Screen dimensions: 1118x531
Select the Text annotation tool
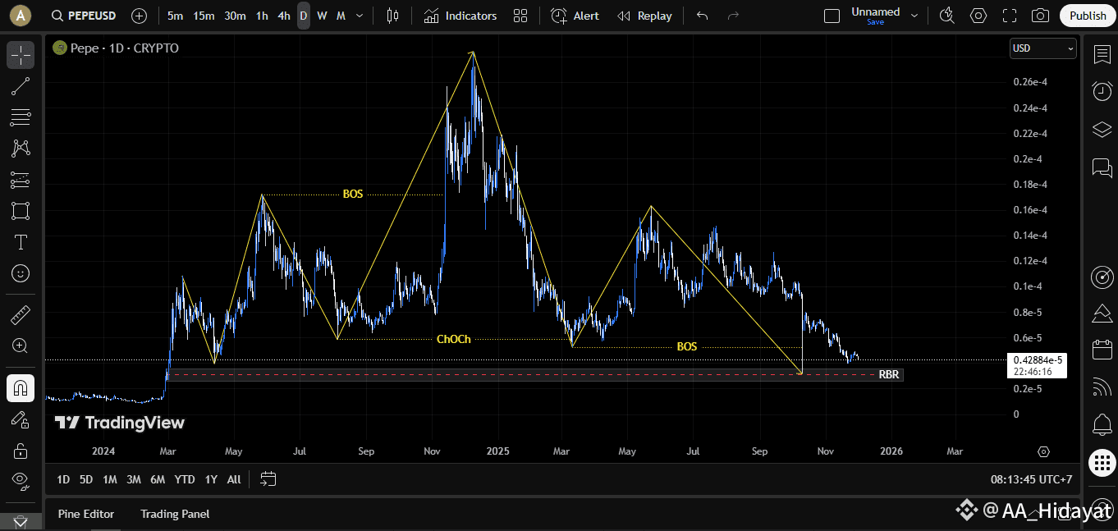coord(21,242)
